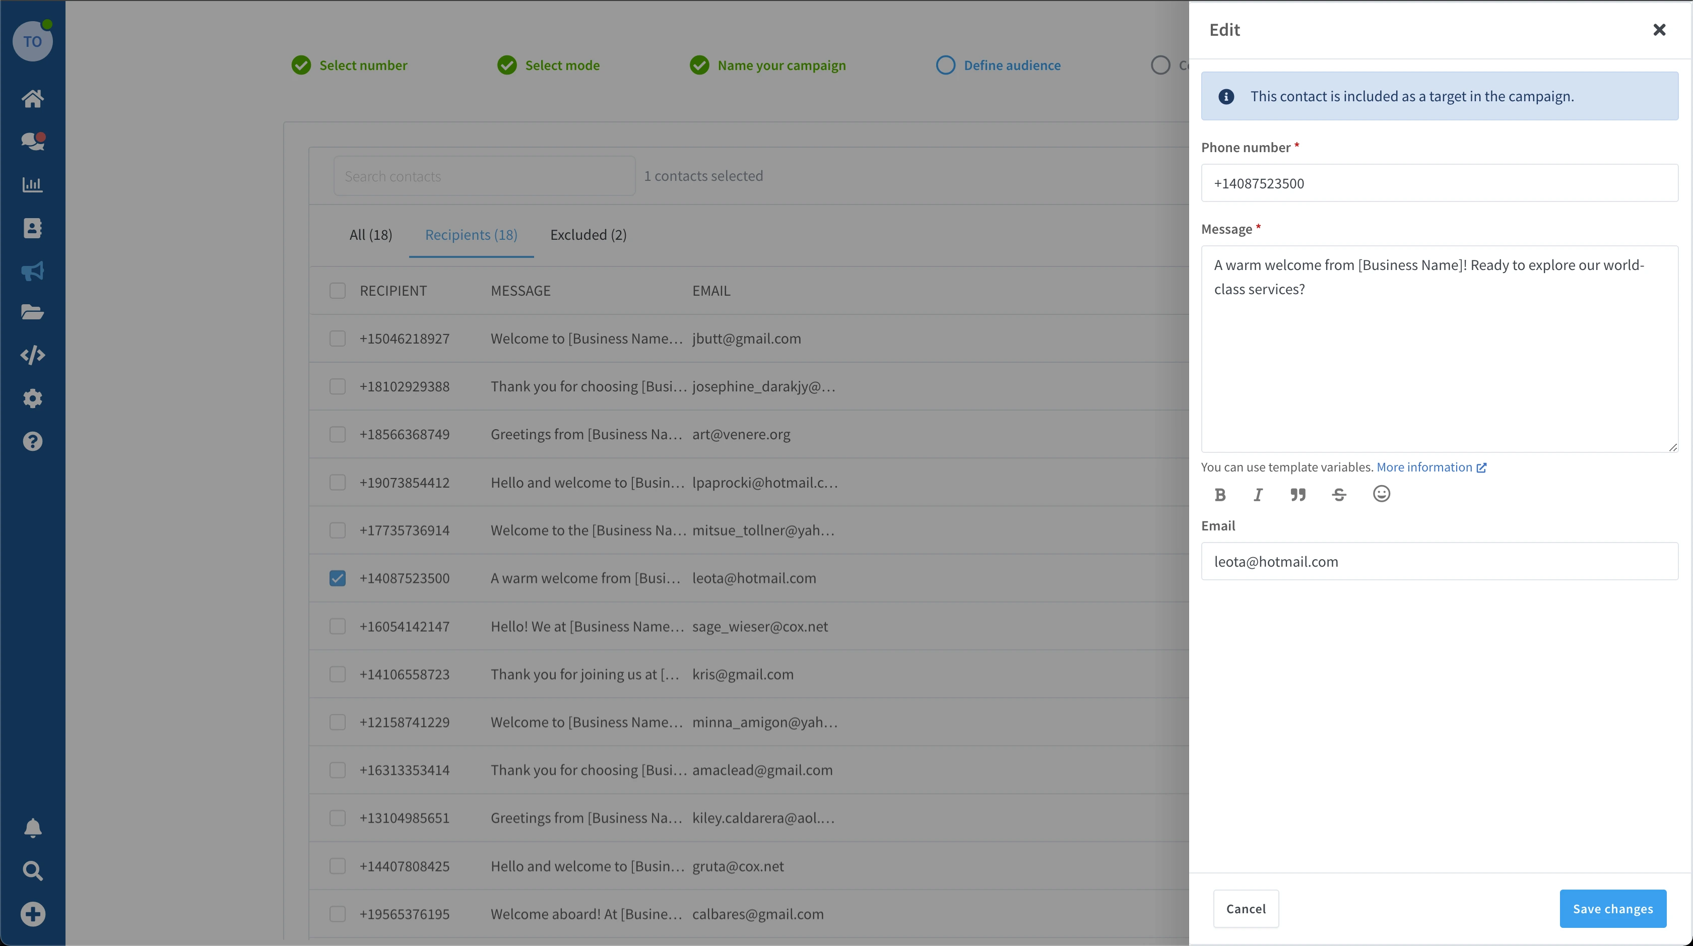This screenshot has height=946, width=1693.
Task: Click the Cancel button
Action: (1246, 909)
